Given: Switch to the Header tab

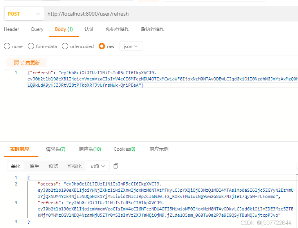Looking at the screenshot, I should click(12, 29).
